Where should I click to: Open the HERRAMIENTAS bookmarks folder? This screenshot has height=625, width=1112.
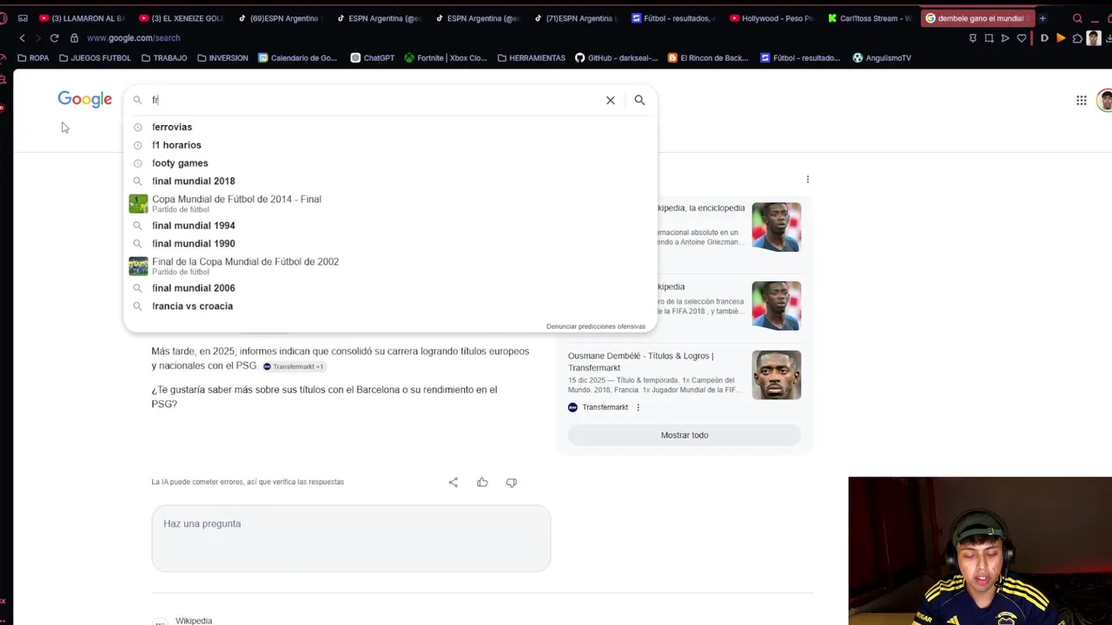coord(531,58)
